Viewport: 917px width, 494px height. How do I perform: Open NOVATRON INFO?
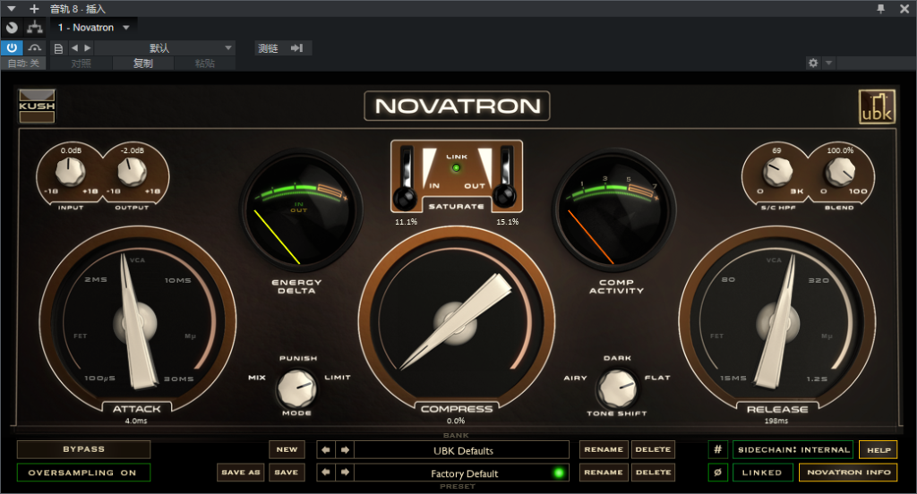[848, 473]
